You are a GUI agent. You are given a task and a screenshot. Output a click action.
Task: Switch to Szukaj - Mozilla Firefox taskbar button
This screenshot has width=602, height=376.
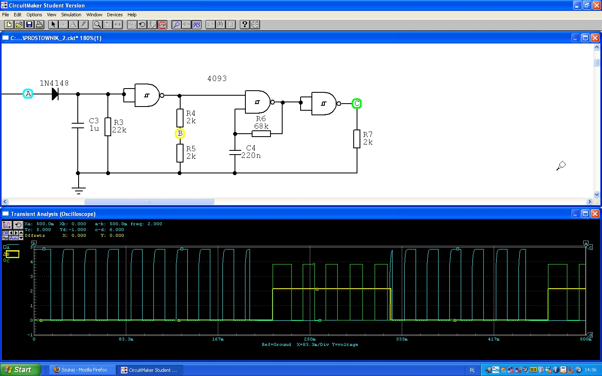point(83,370)
